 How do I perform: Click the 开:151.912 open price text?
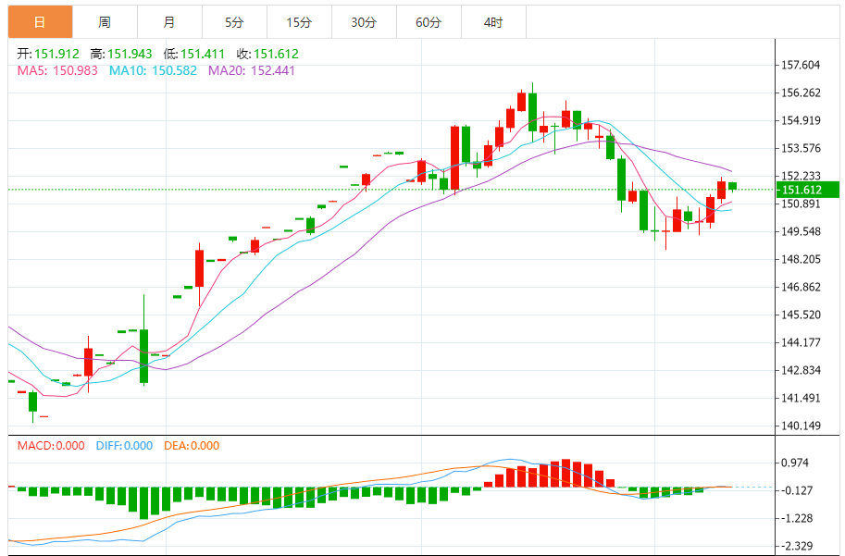pyautogui.click(x=48, y=54)
